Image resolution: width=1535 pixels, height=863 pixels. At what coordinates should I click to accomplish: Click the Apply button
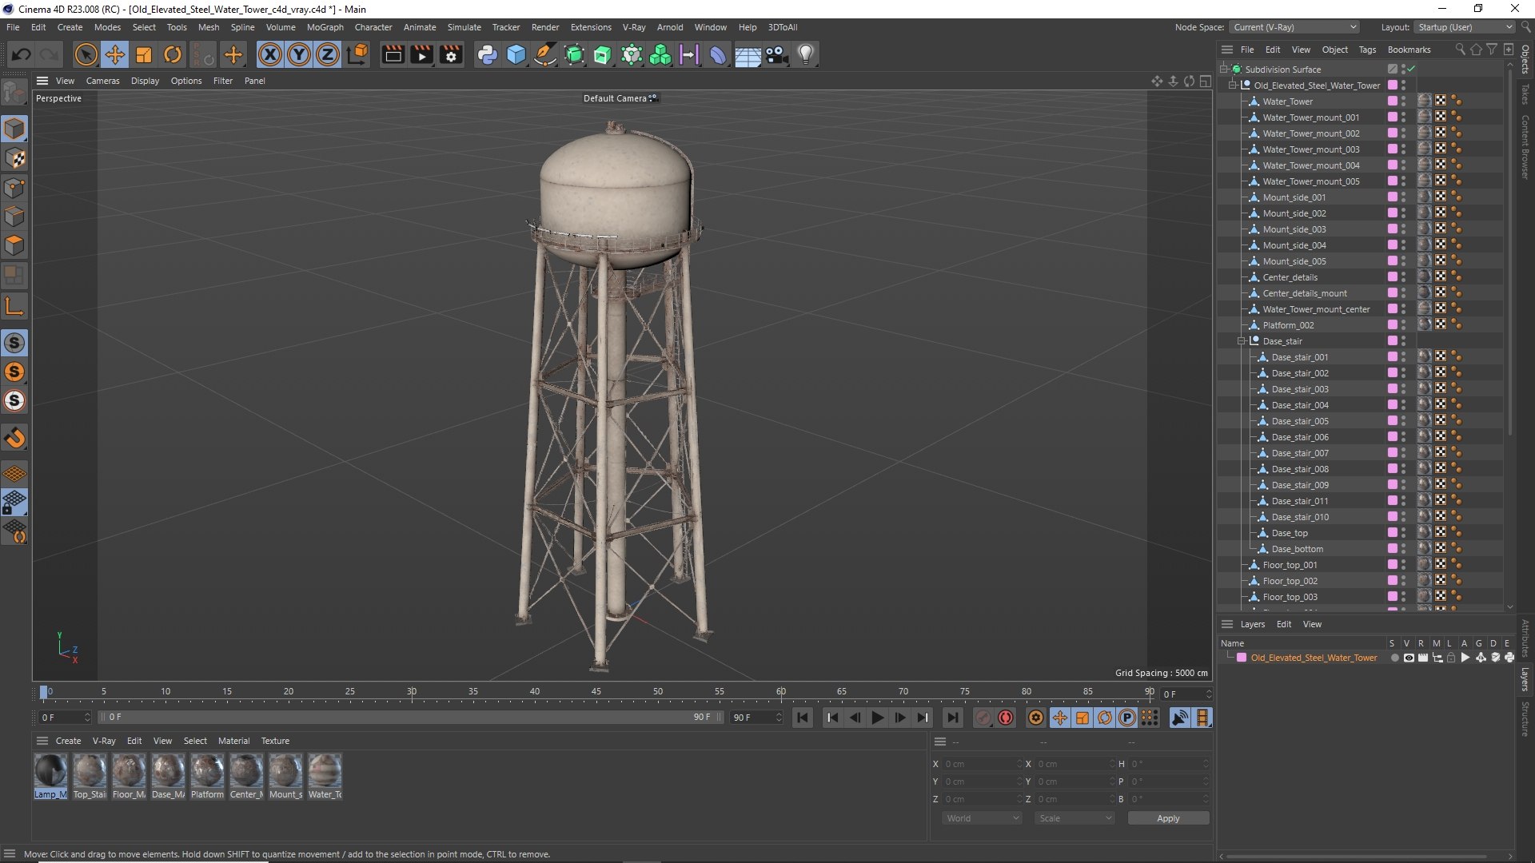point(1168,818)
